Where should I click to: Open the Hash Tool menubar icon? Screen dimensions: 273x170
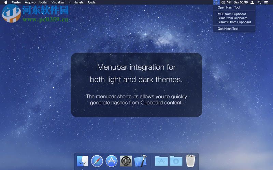pos(216,2)
